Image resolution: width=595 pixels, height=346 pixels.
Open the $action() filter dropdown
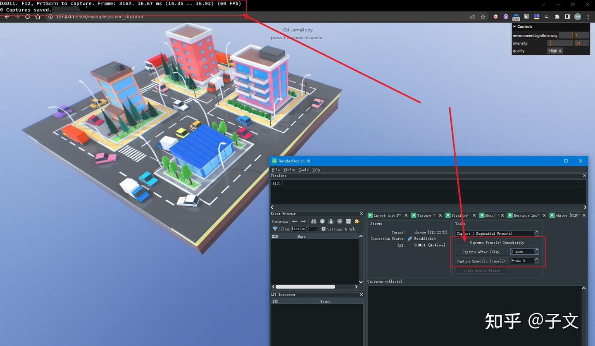[316, 229]
